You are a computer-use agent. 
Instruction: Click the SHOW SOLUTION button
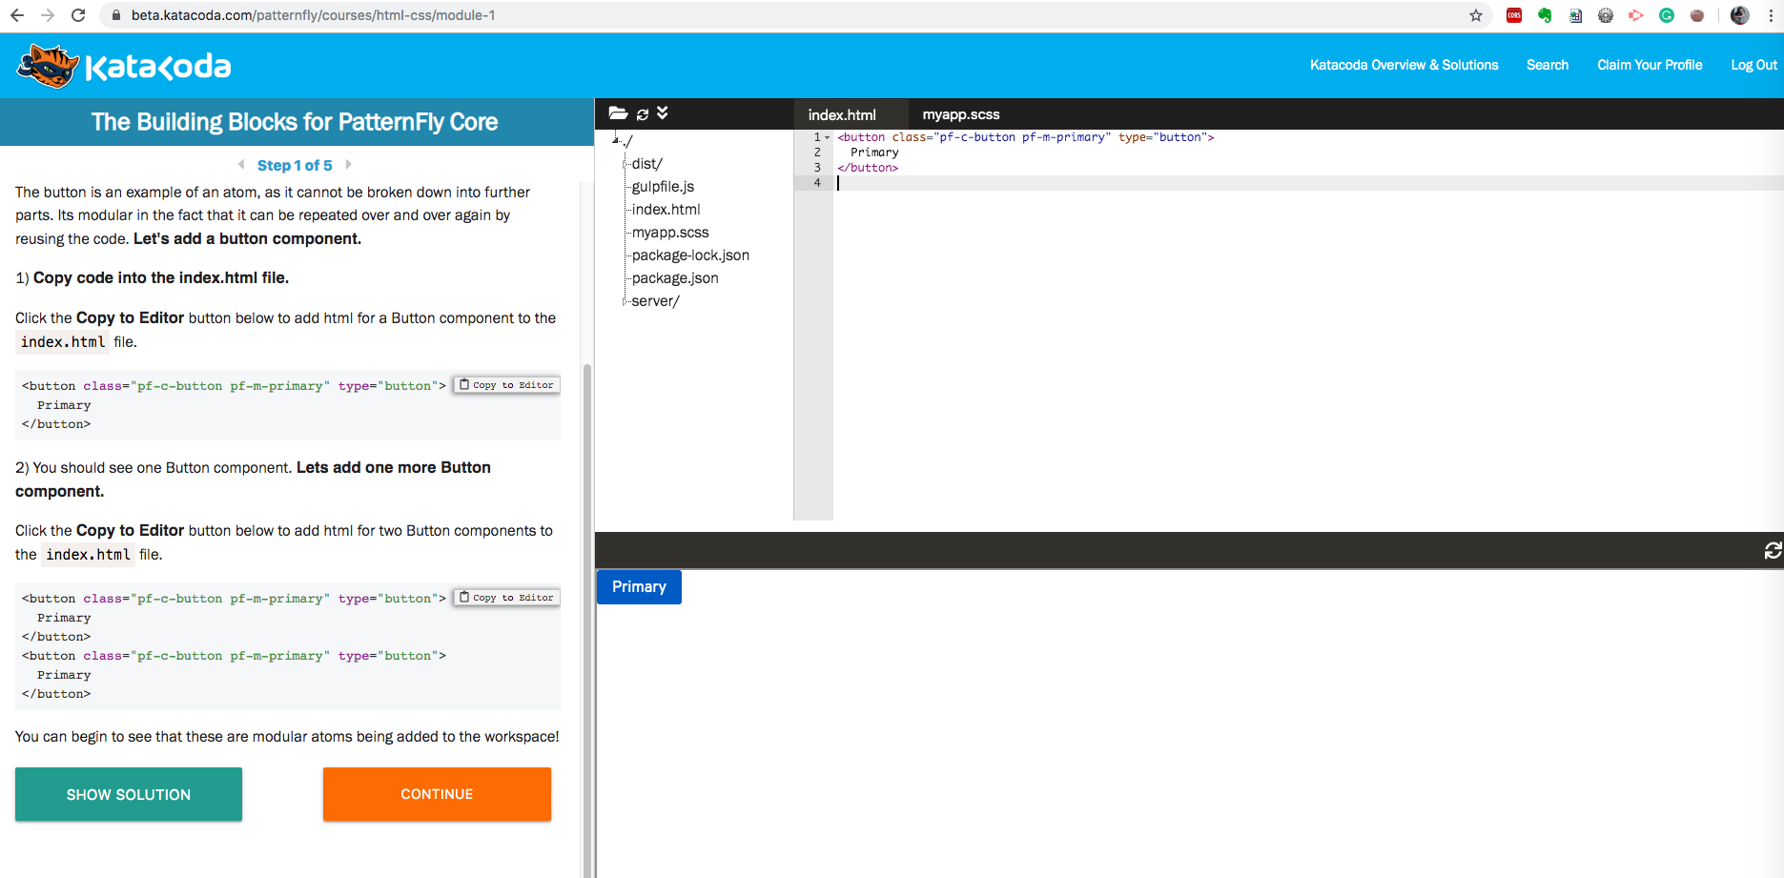[128, 793]
